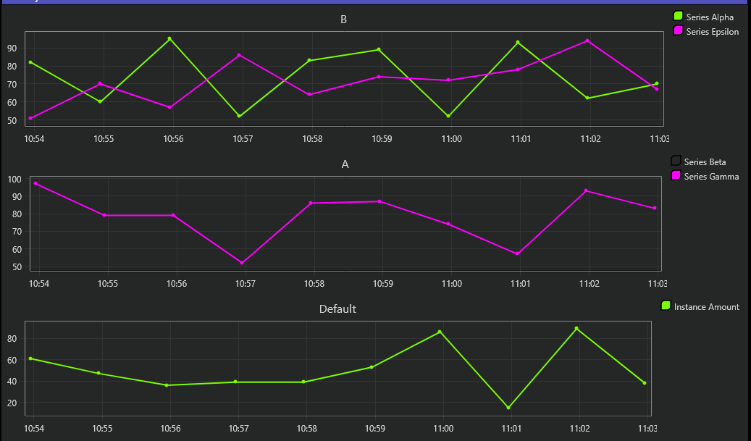Click Series Gamma's point at 11:01
This screenshot has width=751, height=441.
[x=517, y=253]
